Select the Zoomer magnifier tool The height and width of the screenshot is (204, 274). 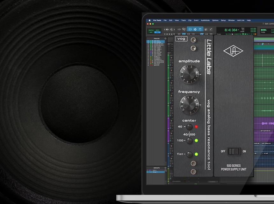coord(184,29)
